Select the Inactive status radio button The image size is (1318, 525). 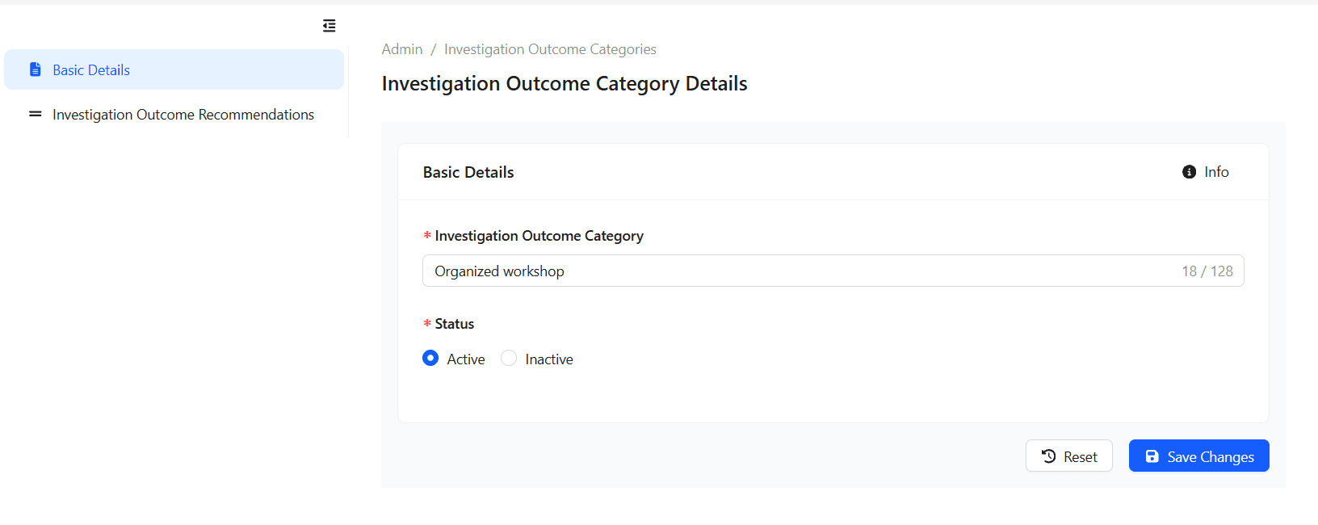[x=509, y=358]
